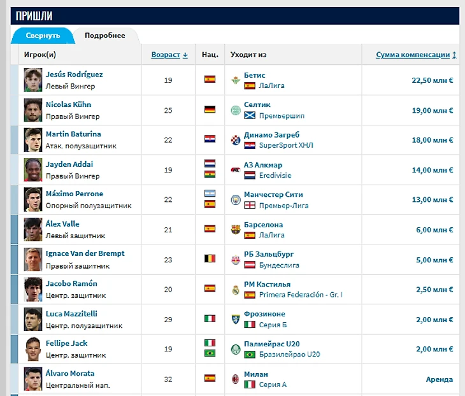Click the Нац. column header
465x396 pixels.
(x=210, y=55)
